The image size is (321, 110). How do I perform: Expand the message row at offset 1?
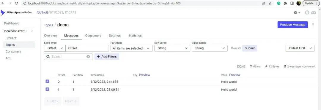[x=47, y=89]
